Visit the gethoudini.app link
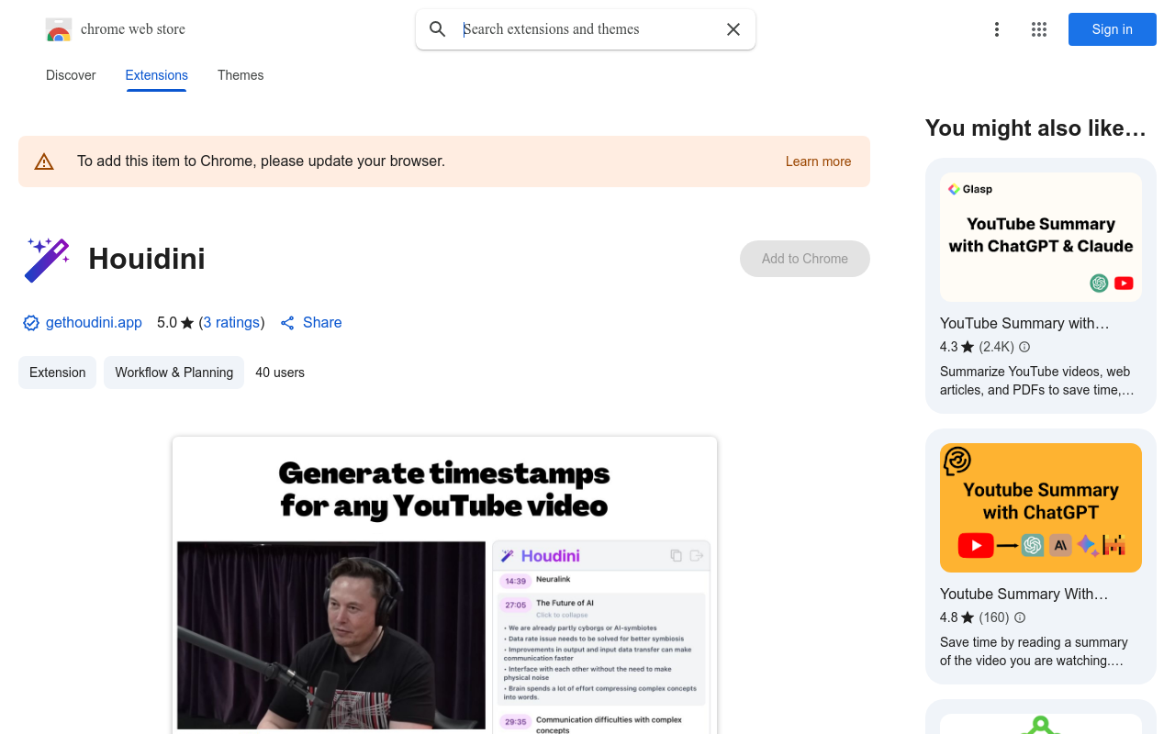The image size is (1175, 734). (x=94, y=323)
